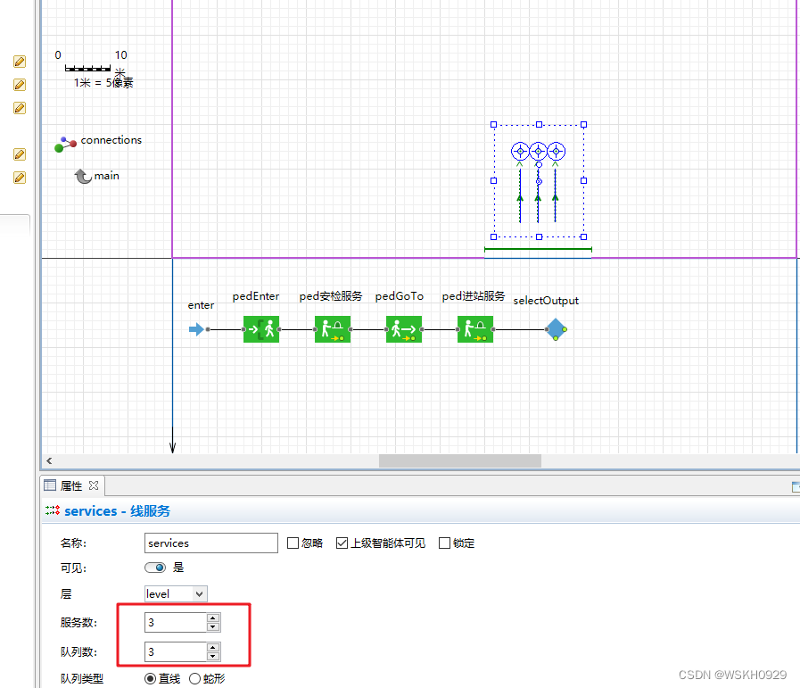Select the ped安检服务 service block
This screenshot has width=800, height=688.
point(332,329)
